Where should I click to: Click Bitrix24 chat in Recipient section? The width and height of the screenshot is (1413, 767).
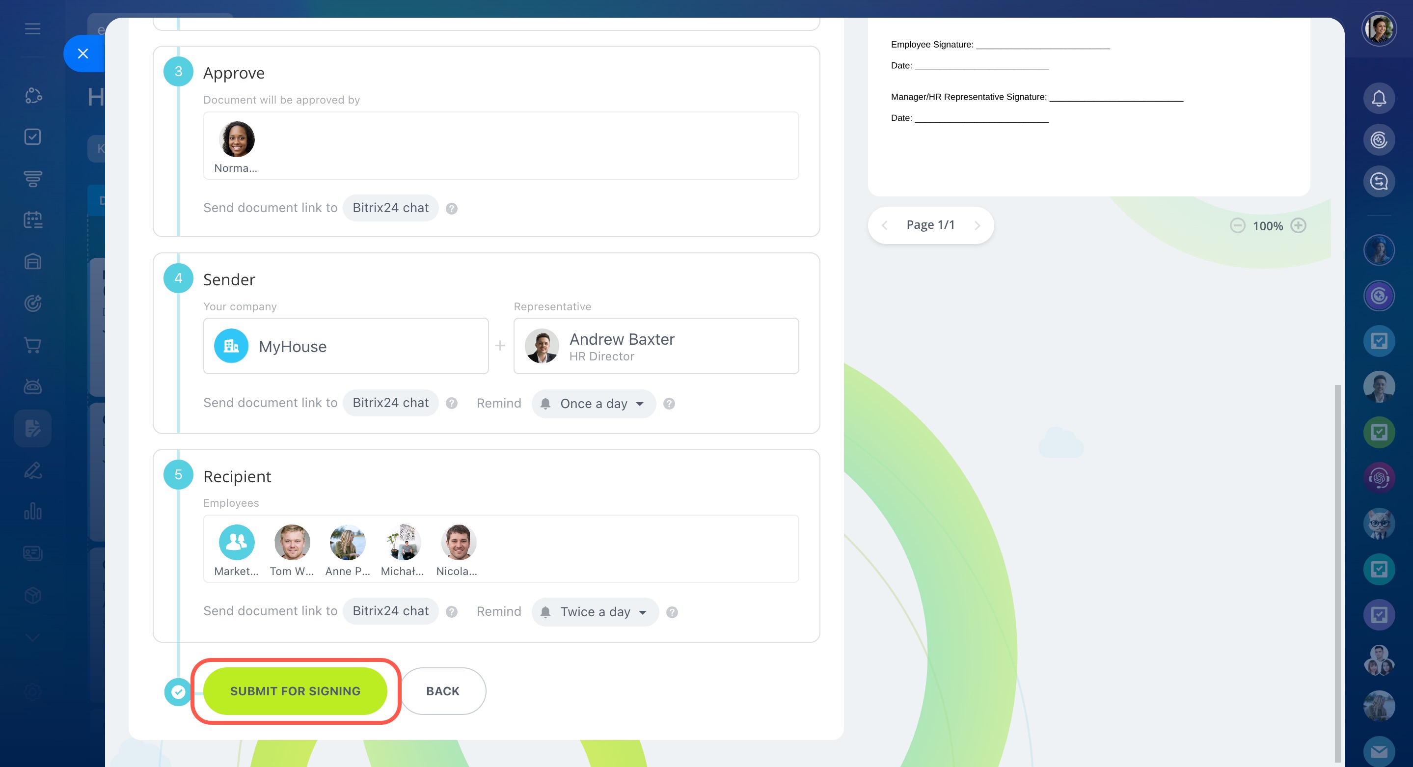point(390,611)
